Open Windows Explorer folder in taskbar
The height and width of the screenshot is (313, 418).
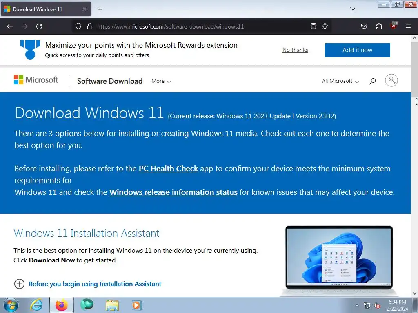(x=112, y=305)
